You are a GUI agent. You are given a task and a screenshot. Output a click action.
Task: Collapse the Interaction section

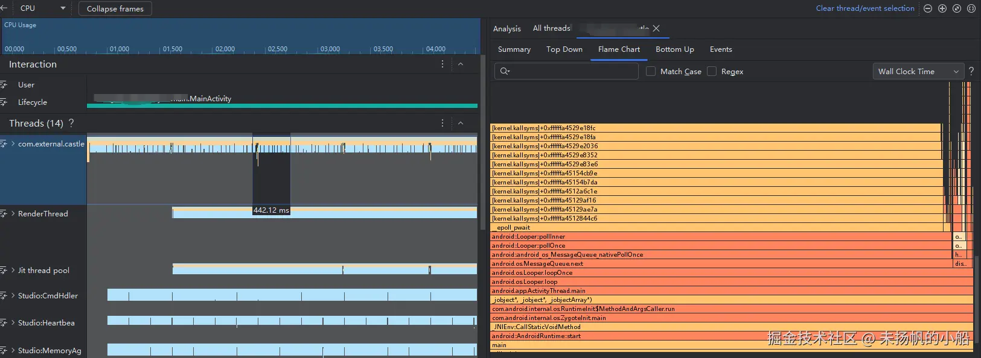tap(461, 64)
